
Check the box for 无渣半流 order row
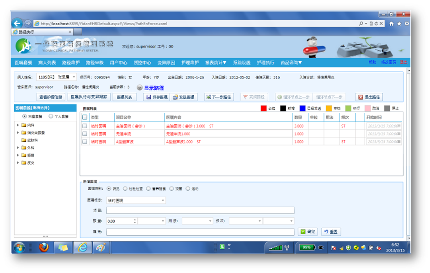click(85, 134)
